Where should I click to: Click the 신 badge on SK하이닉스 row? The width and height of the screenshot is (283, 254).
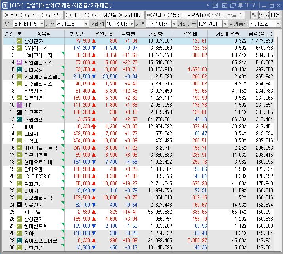coord(19,48)
